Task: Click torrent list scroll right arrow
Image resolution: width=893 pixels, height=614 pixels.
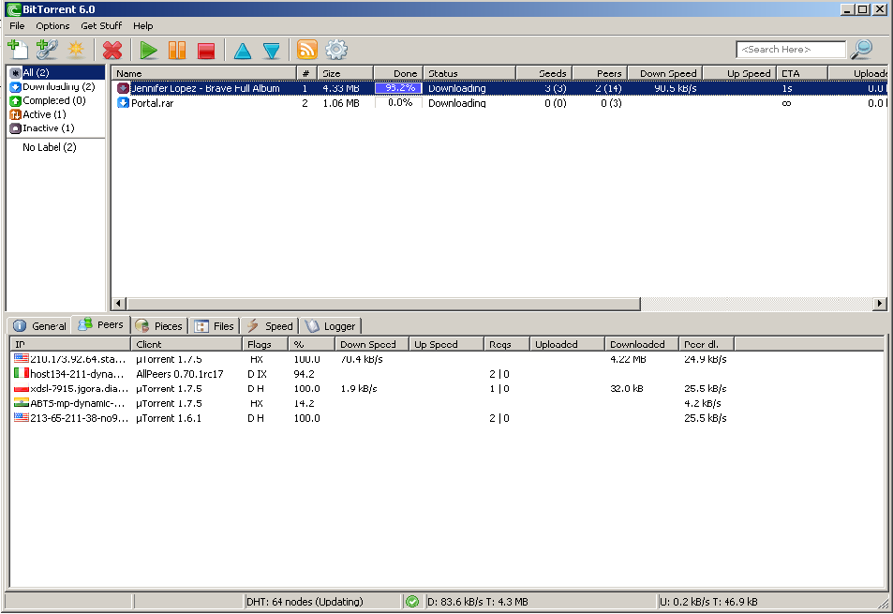Action: 880,304
